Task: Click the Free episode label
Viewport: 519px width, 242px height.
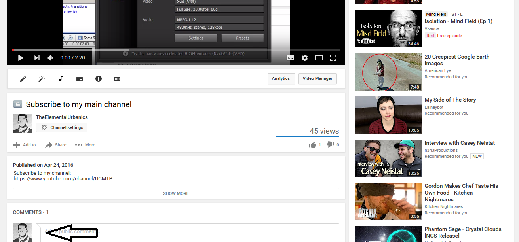Action: (x=449, y=36)
